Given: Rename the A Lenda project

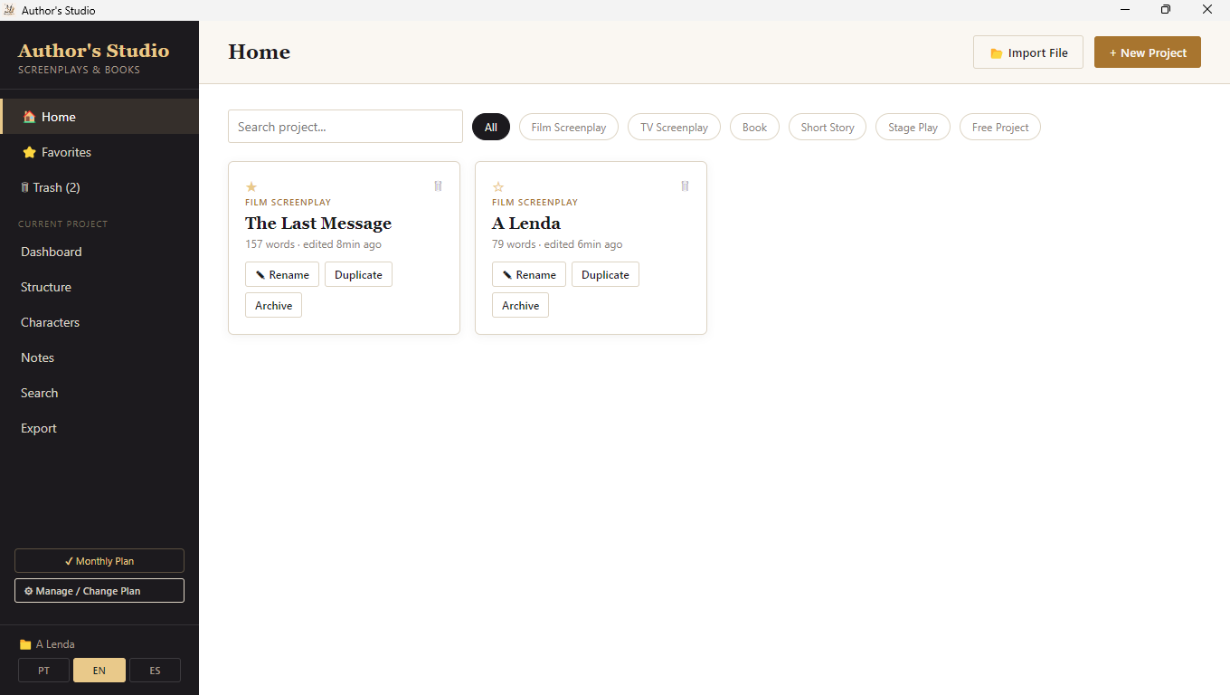Looking at the screenshot, I should [x=529, y=274].
